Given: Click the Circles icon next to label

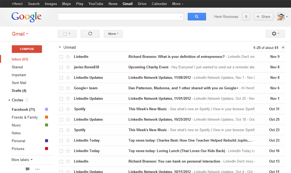Looking at the screenshot, I should point(27,100).
